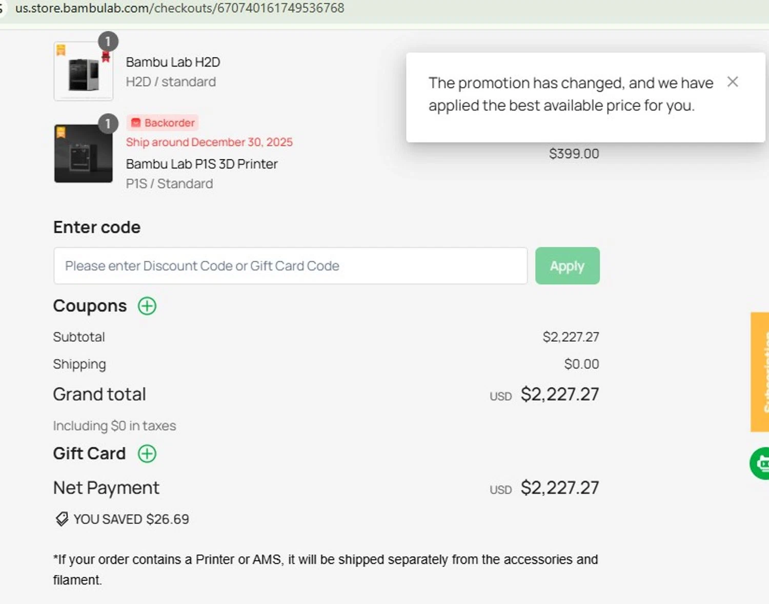Click the red Backorder badge

[x=163, y=123]
